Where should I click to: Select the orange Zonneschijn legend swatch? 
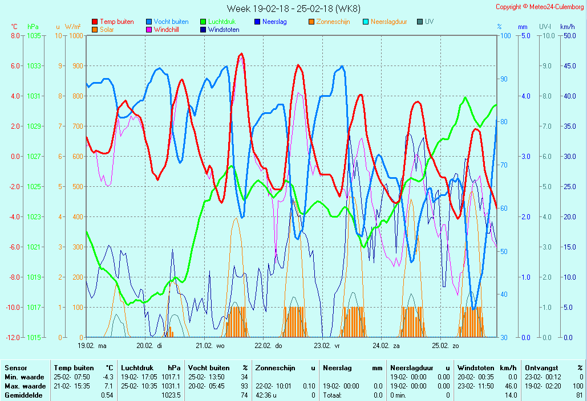[x=311, y=22]
